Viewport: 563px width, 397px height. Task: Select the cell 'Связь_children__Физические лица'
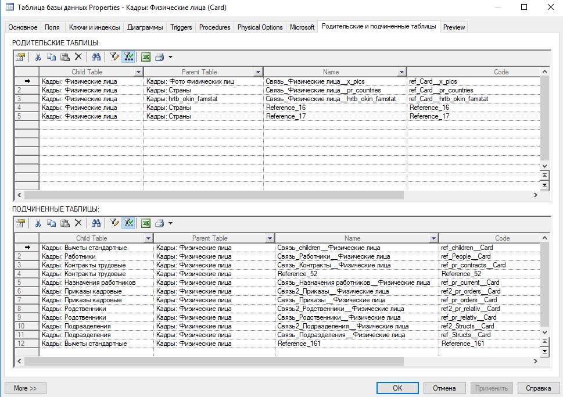click(x=357, y=248)
